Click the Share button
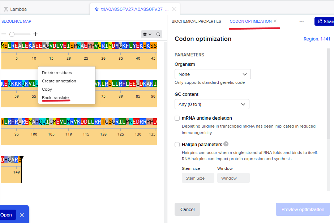 (325, 22)
